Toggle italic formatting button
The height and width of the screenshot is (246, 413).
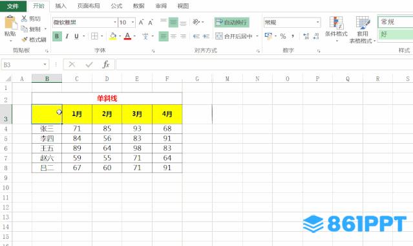[67, 36]
